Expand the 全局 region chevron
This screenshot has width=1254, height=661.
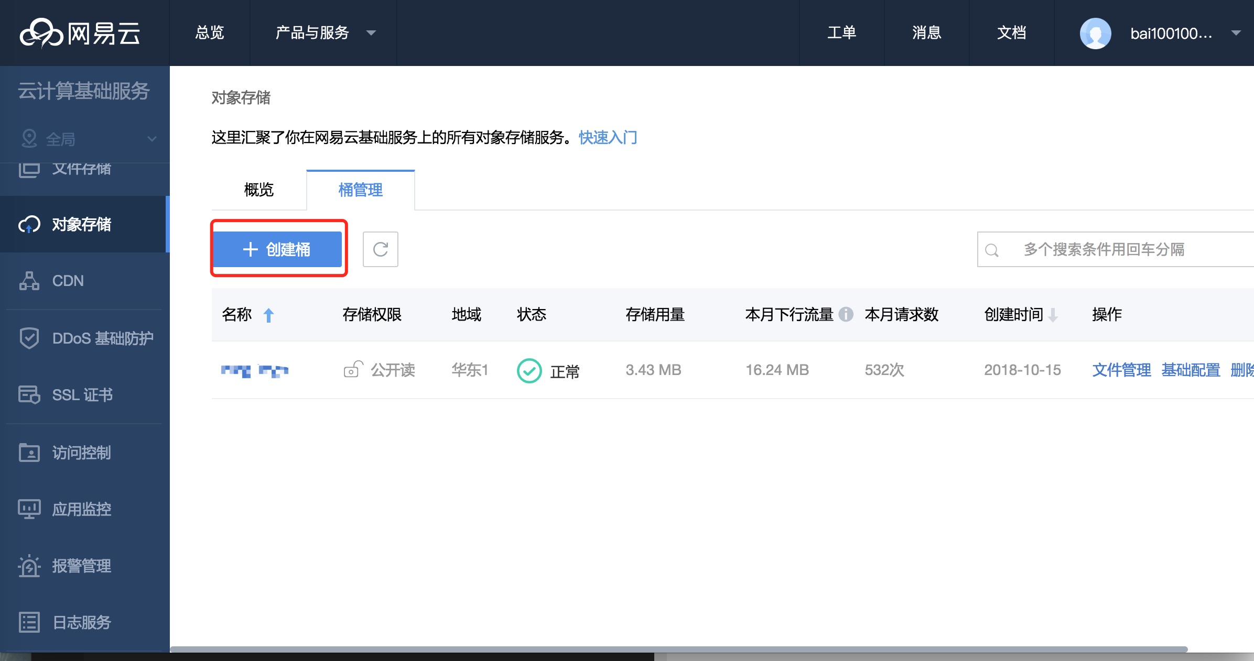[152, 139]
